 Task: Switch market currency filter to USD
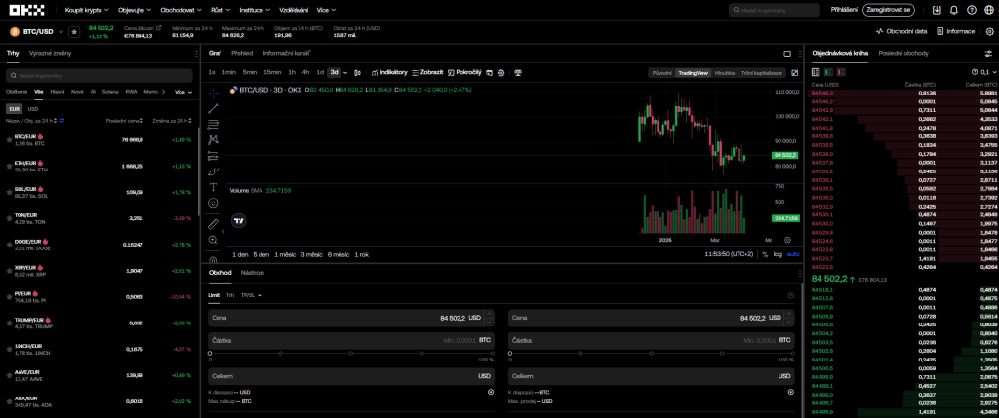(x=32, y=109)
